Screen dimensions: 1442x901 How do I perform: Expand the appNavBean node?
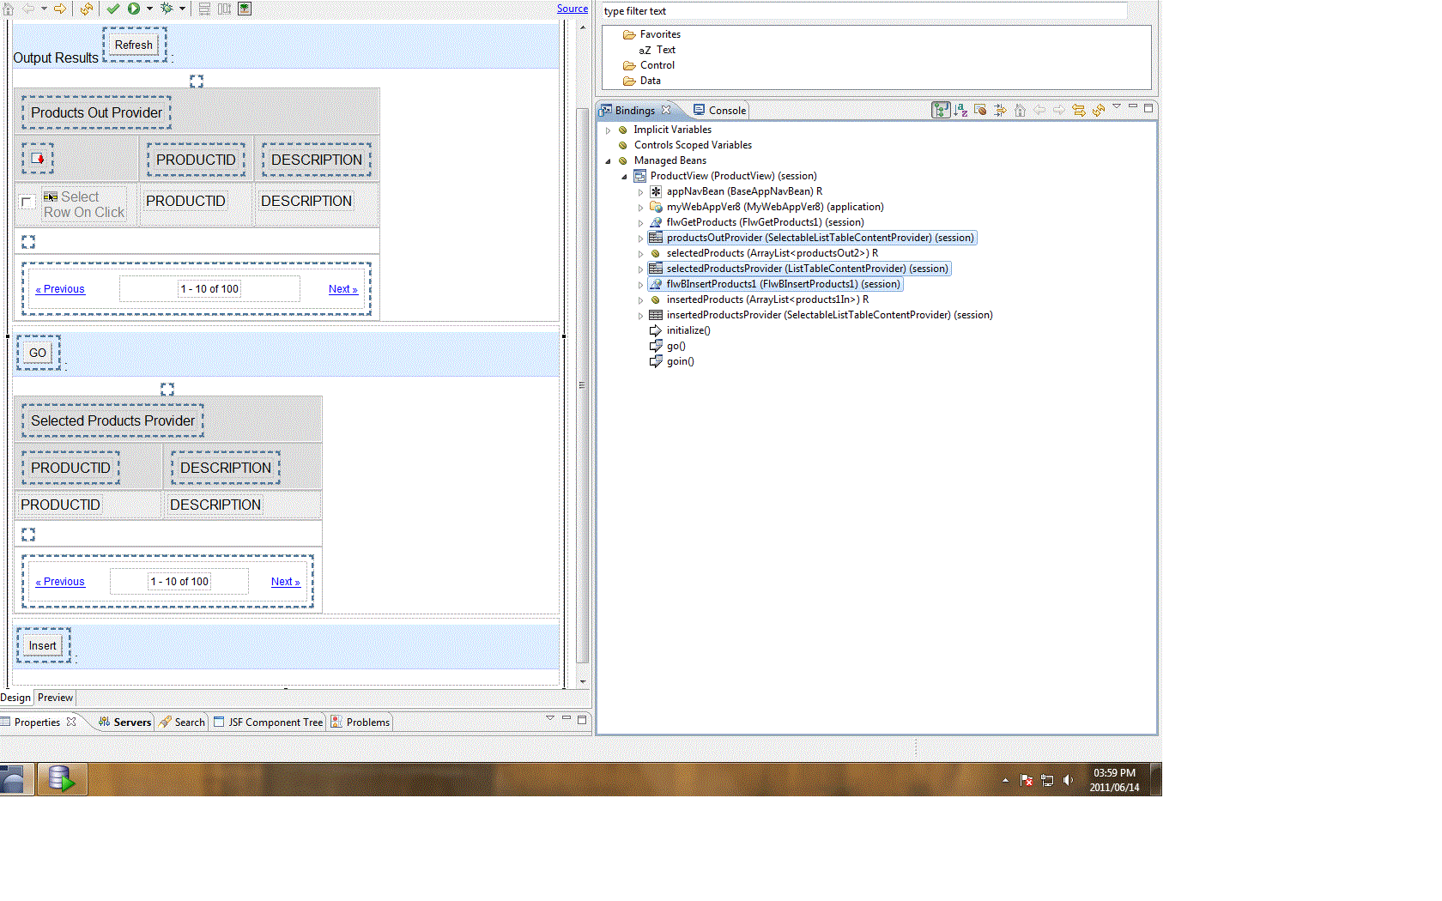point(640,192)
